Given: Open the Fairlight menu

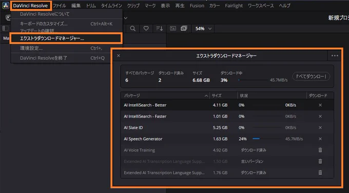Looking at the screenshot, I should [234, 6].
